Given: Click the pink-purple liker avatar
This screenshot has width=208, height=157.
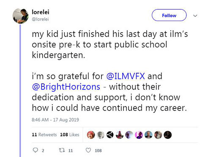Looking at the screenshot, I should (139, 135).
